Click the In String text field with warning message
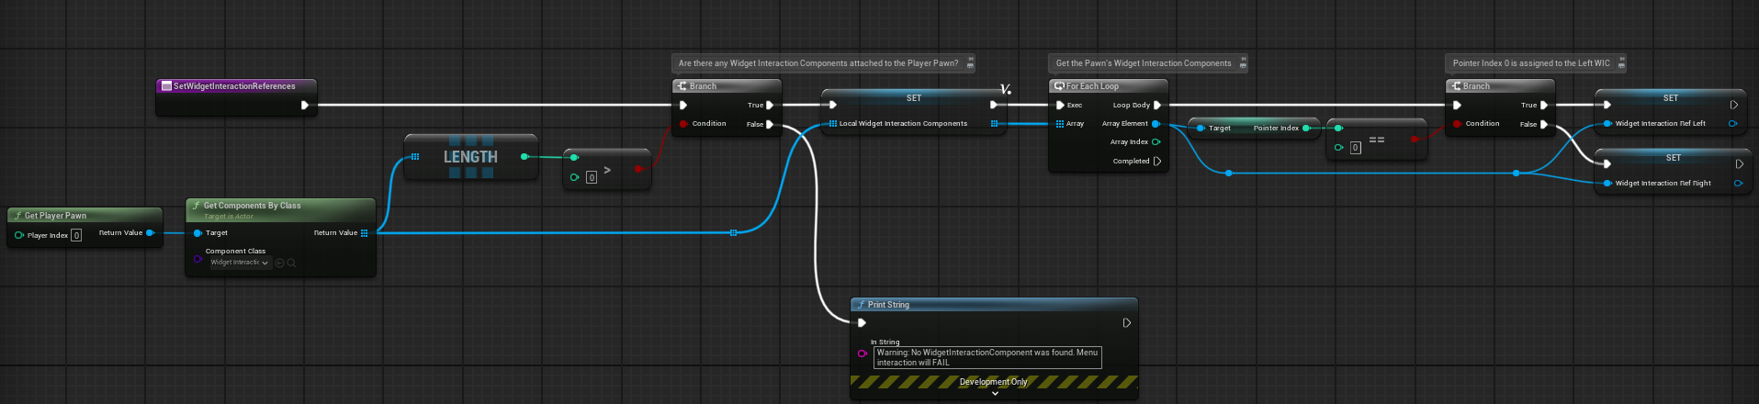The image size is (1759, 404). pyautogui.click(x=987, y=357)
